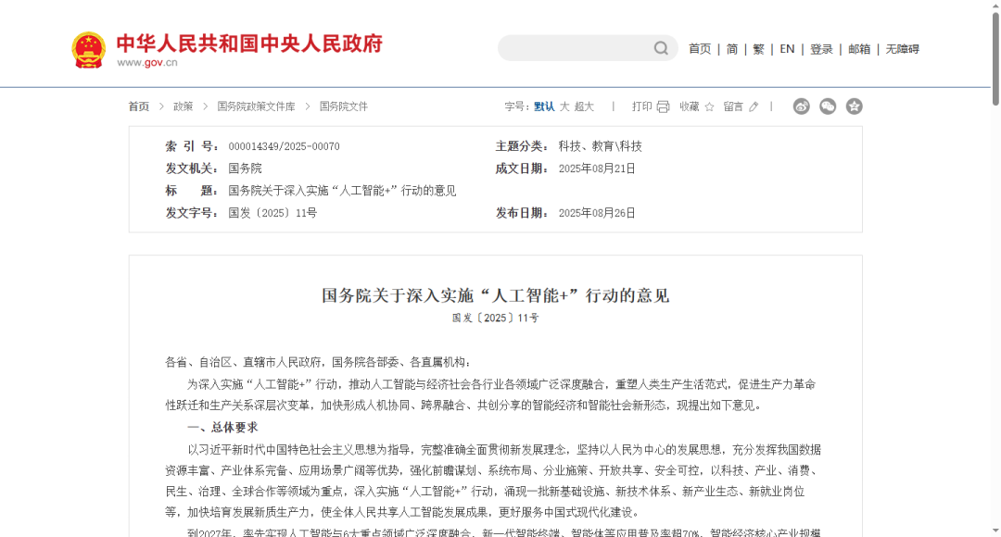This screenshot has width=1001, height=537.
Task: Switch font size to 大
Action: pyautogui.click(x=565, y=106)
